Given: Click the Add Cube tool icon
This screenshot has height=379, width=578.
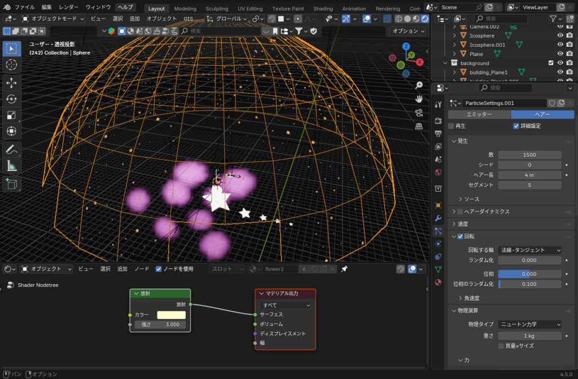Looking at the screenshot, I should click(x=11, y=184).
